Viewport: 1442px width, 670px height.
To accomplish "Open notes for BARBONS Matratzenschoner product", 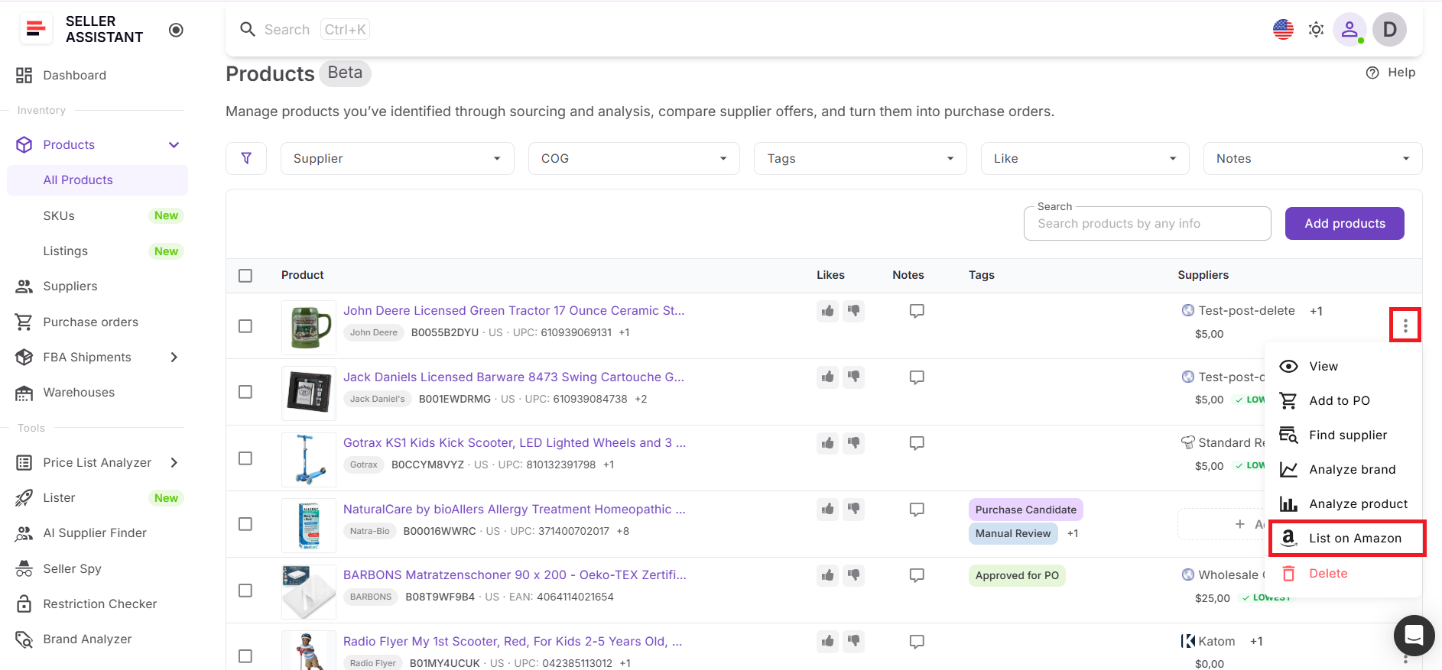I will pyautogui.click(x=917, y=575).
